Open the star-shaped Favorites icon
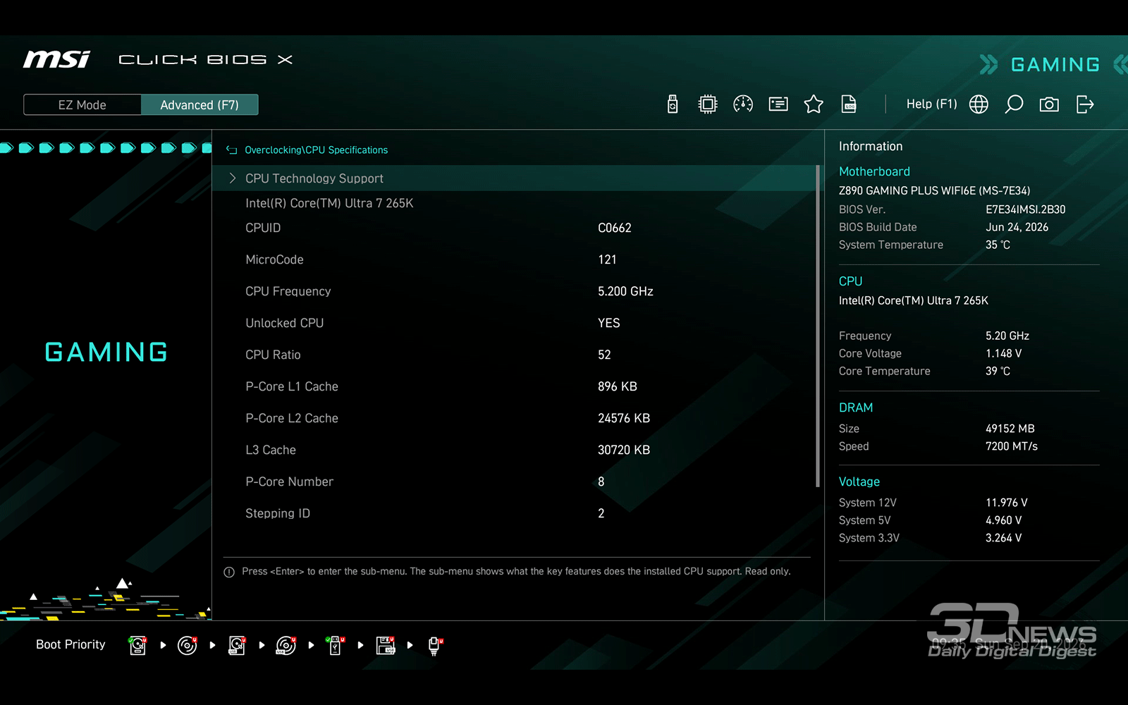 click(814, 104)
